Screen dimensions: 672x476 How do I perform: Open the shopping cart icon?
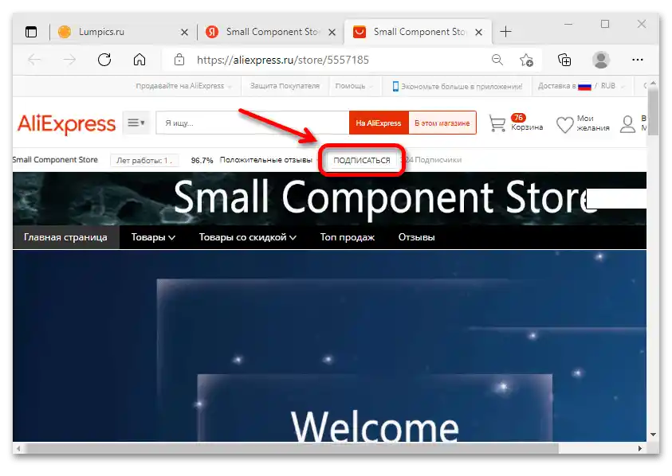click(x=497, y=123)
